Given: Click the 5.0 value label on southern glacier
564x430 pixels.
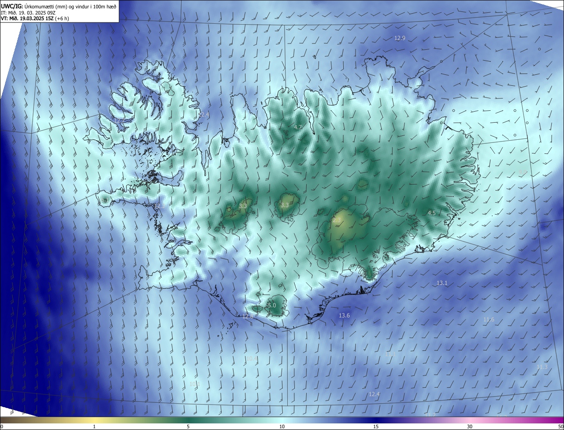Looking at the screenshot, I should click(271, 305).
